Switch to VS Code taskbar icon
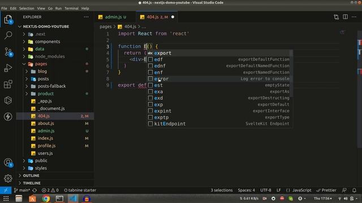 coord(73,198)
